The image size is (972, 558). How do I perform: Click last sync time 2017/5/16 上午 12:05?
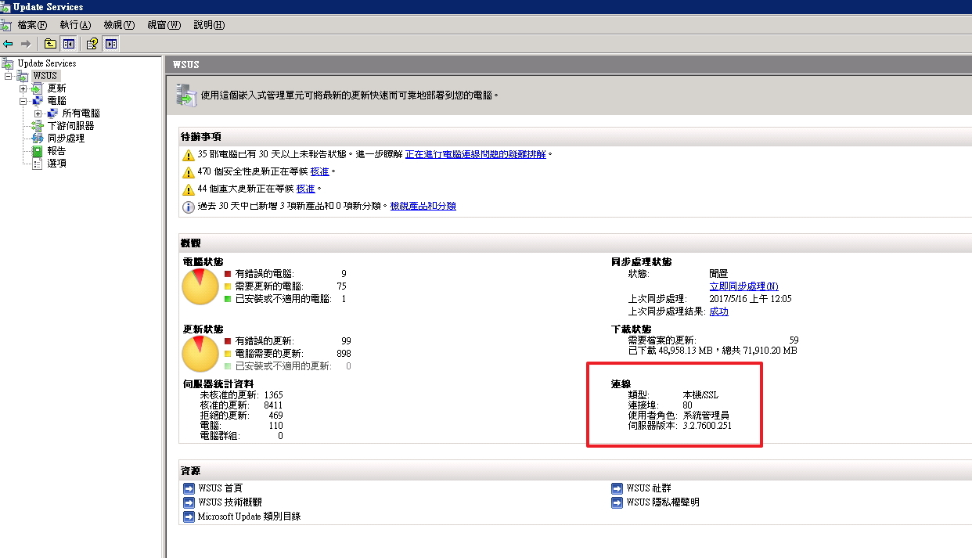751,299
